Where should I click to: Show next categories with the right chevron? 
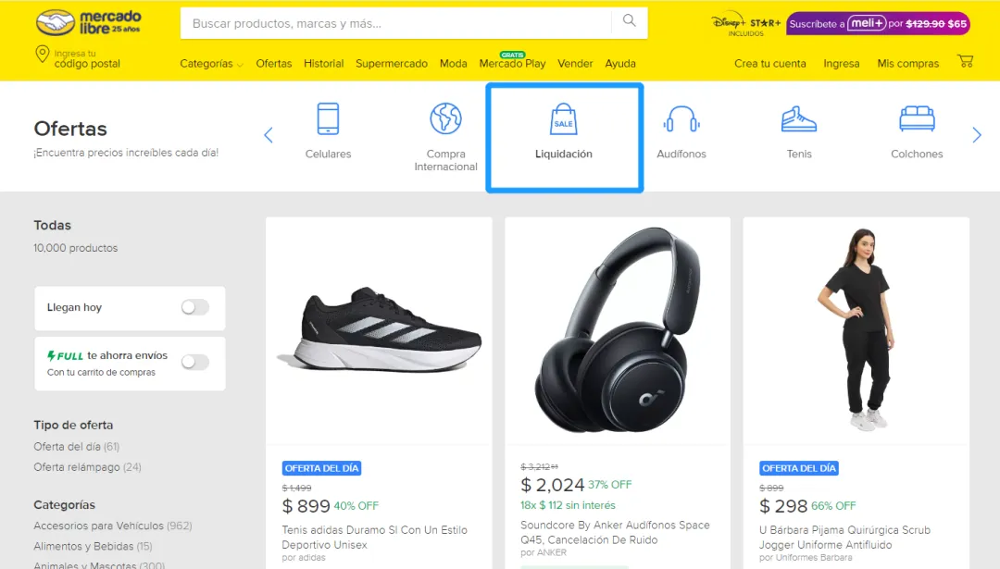click(x=977, y=135)
